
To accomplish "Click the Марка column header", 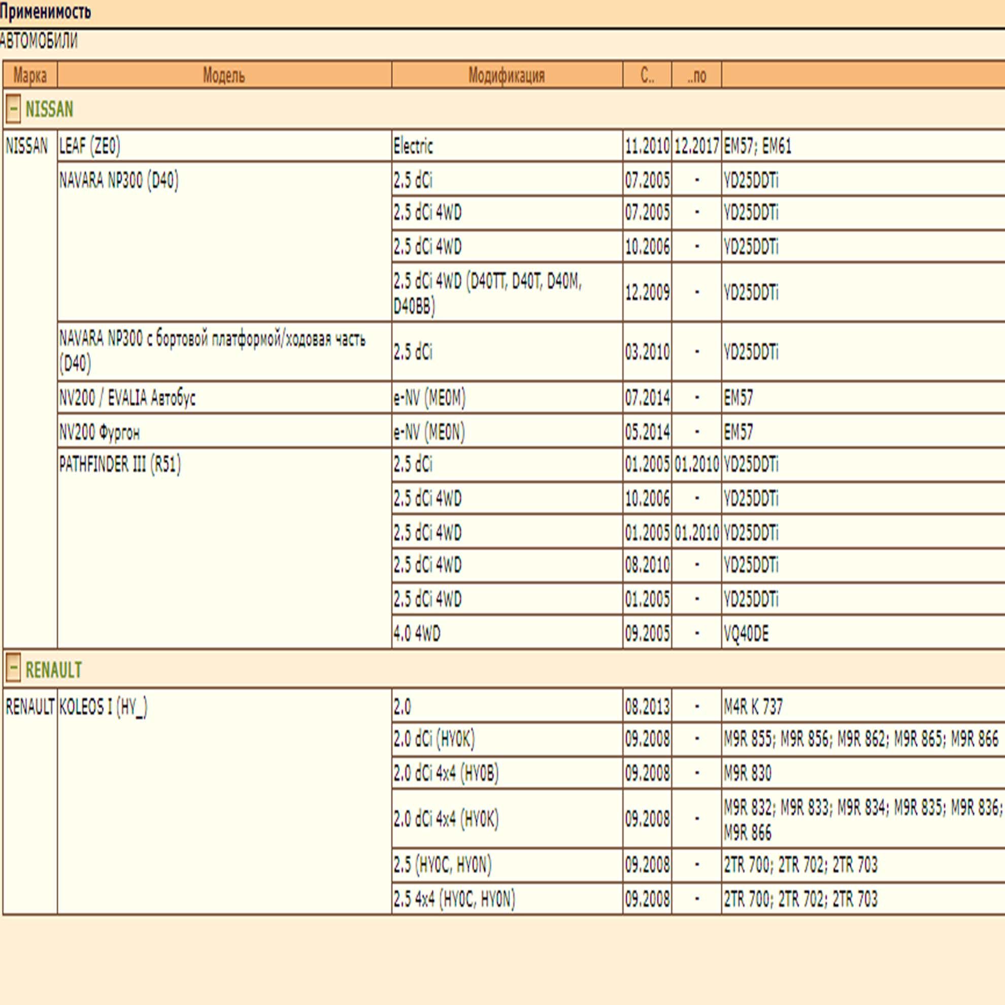I will 30,76.
